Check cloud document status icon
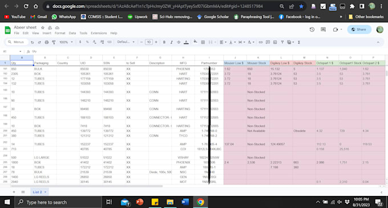 [57, 27]
